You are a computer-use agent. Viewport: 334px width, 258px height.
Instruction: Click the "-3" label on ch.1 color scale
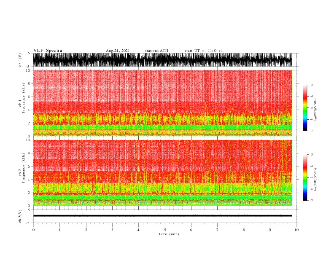(311, 85)
